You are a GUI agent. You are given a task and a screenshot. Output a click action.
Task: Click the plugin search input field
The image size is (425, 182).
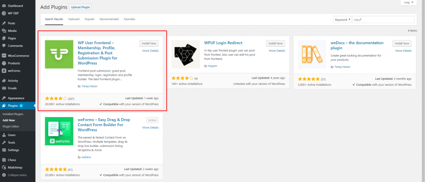click(383, 19)
